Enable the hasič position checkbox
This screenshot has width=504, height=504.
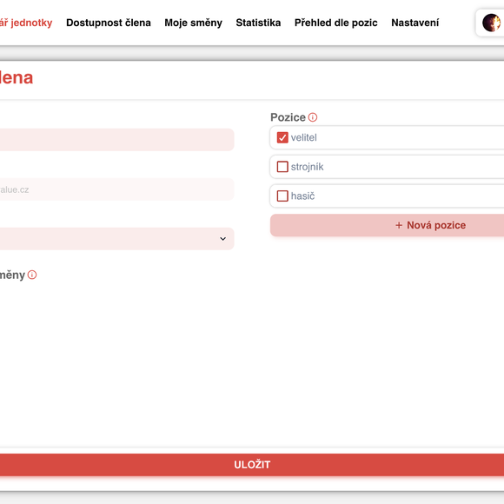coord(282,196)
